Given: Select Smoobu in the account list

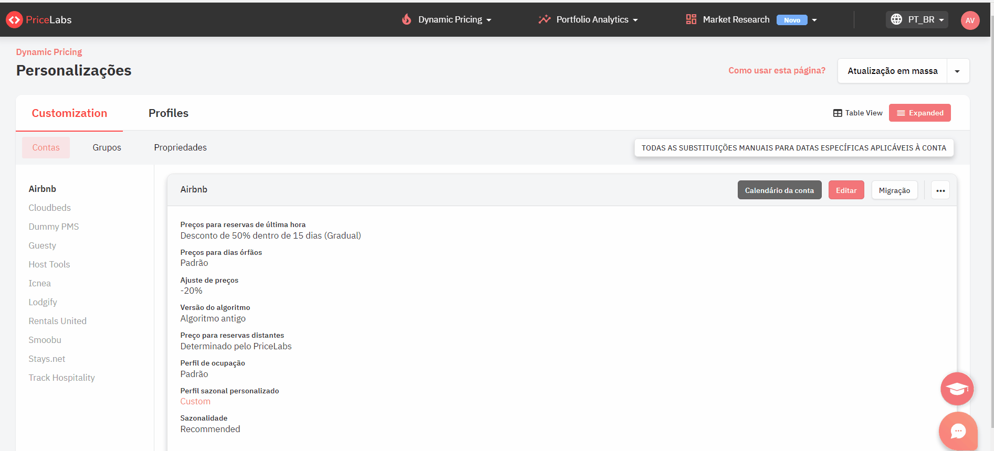Looking at the screenshot, I should click(45, 340).
